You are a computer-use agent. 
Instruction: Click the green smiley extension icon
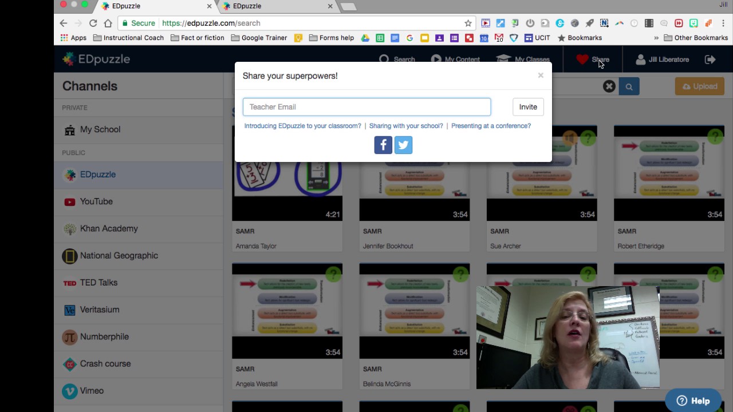pos(693,23)
